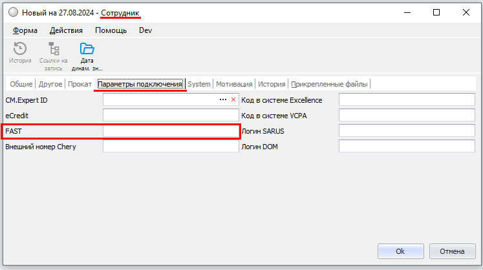
Task: Go to the System tab
Action: tap(199, 84)
